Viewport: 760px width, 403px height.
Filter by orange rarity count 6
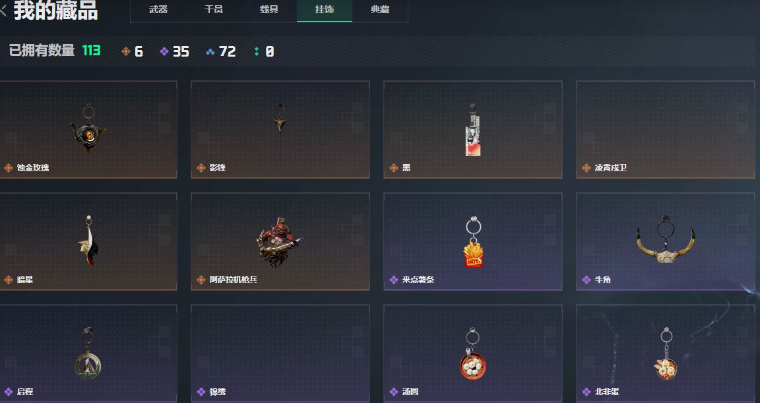click(133, 51)
